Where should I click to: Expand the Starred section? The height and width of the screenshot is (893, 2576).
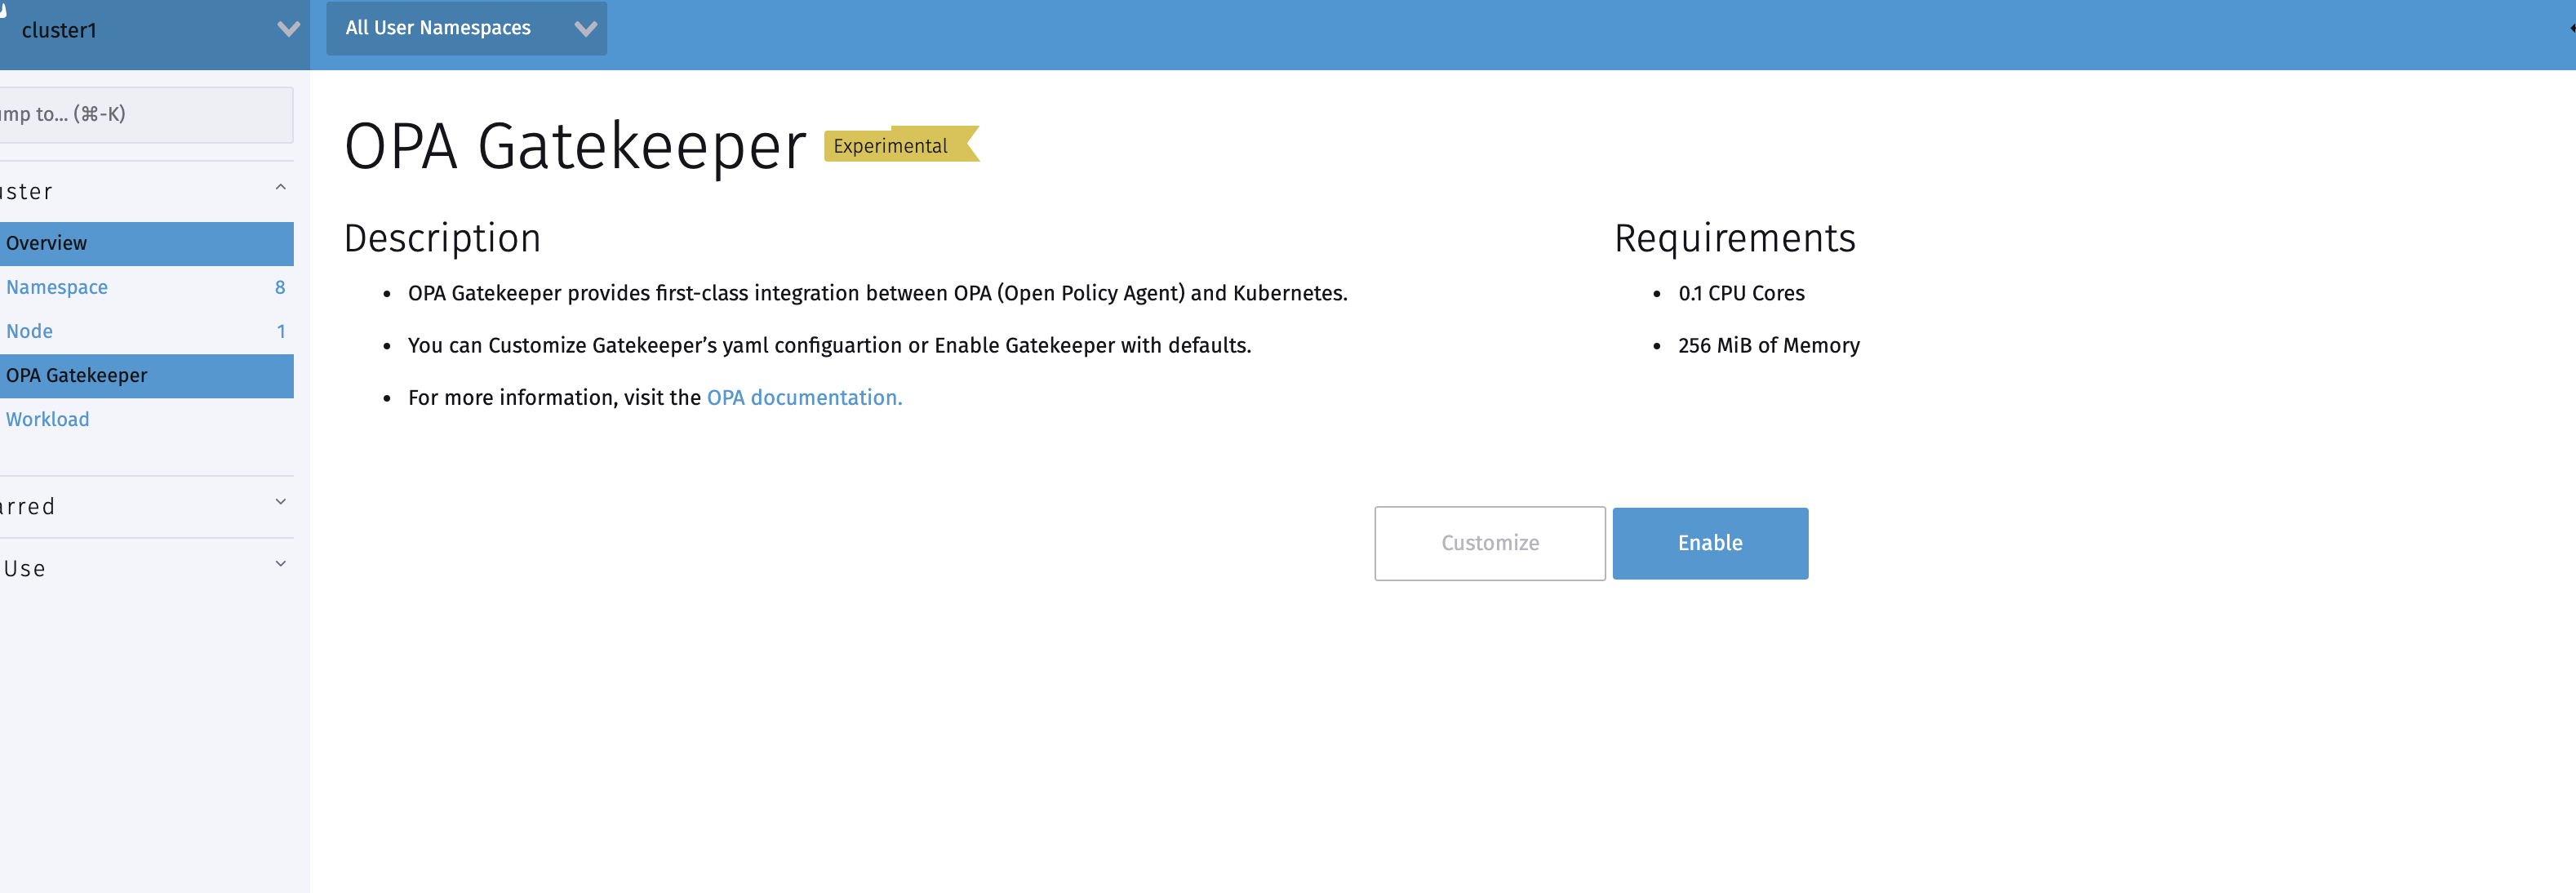(x=279, y=501)
